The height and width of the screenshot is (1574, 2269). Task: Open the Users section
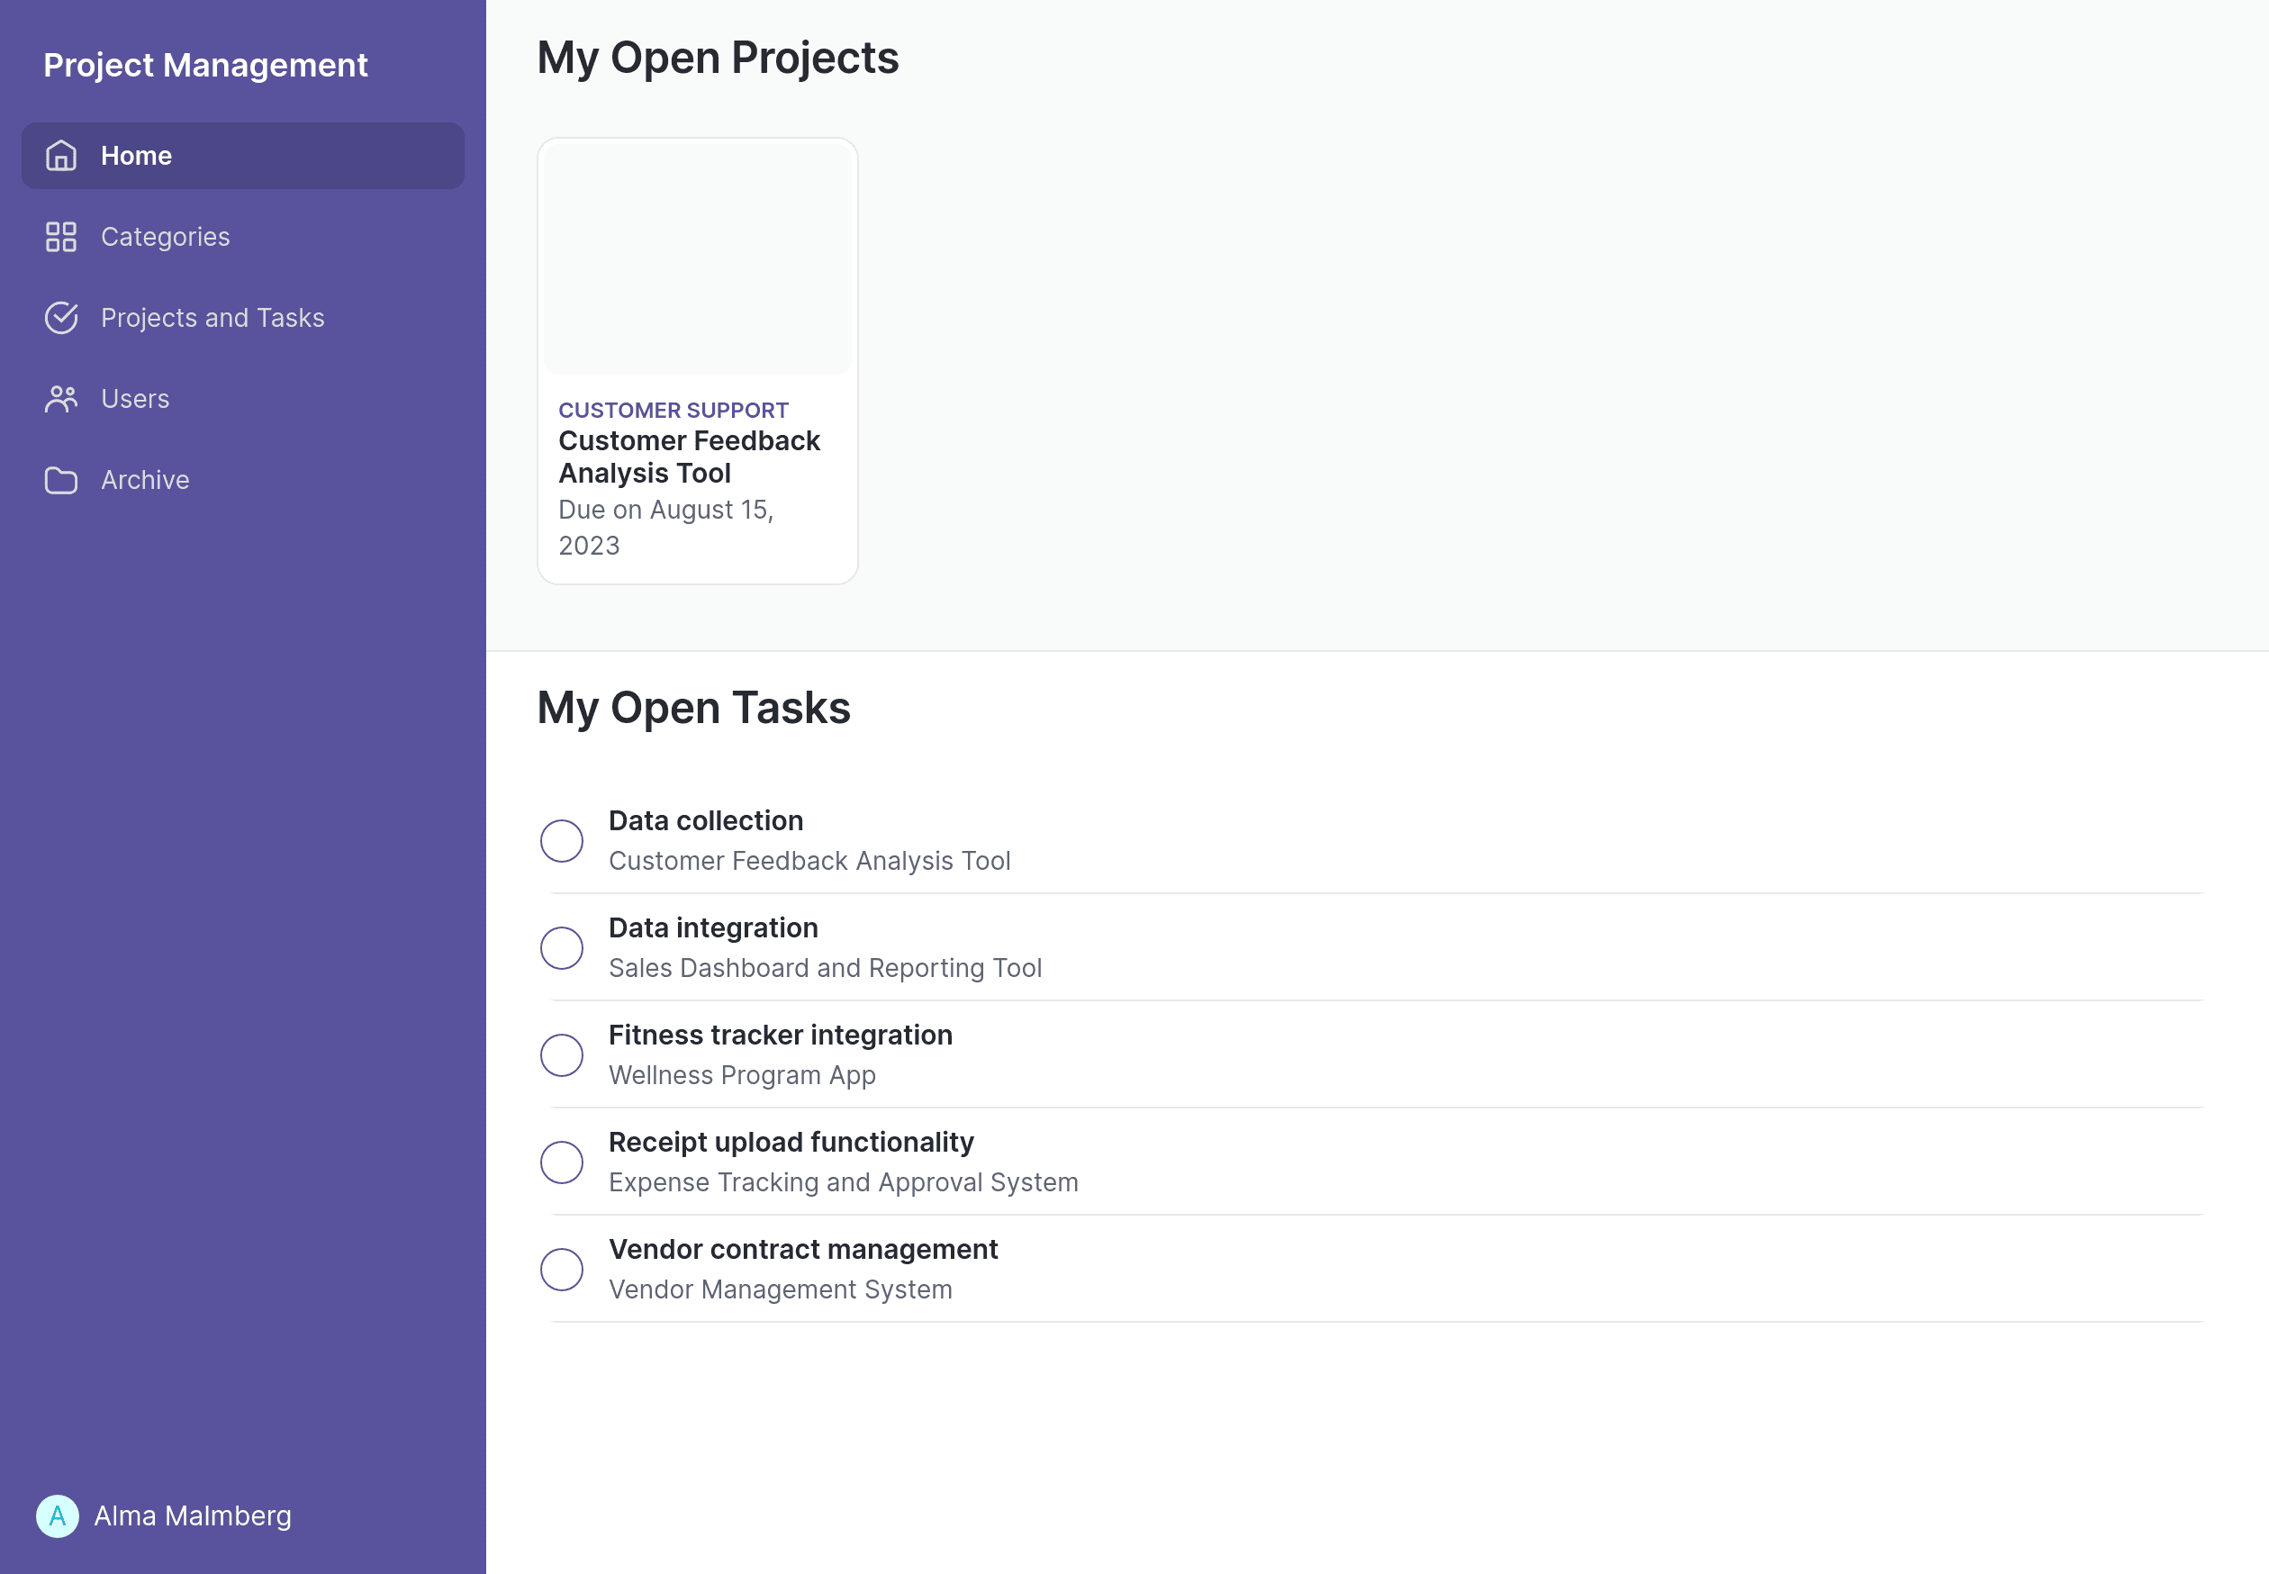click(134, 398)
